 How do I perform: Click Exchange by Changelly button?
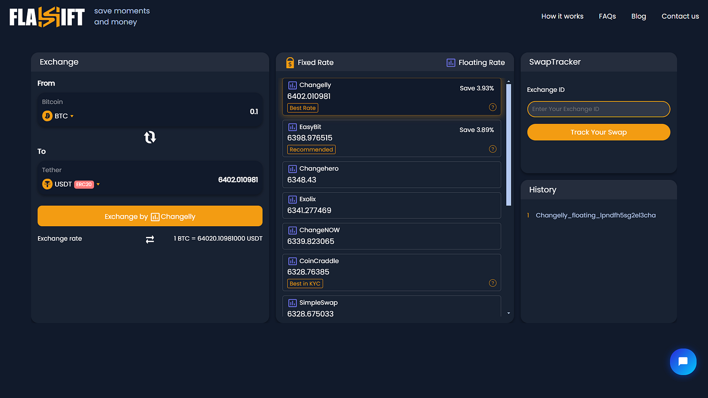(x=150, y=216)
